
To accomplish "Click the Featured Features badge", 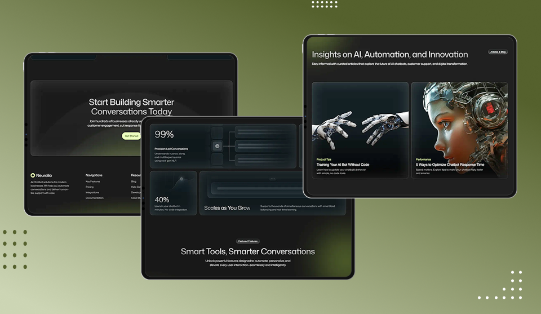I will tap(248, 241).
